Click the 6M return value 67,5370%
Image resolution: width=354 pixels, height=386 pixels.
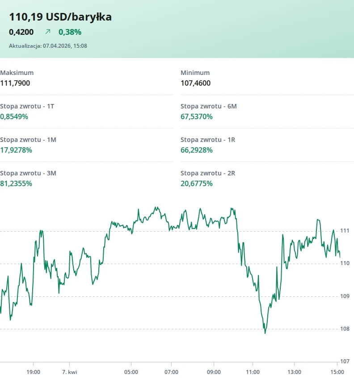pyautogui.click(x=197, y=116)
